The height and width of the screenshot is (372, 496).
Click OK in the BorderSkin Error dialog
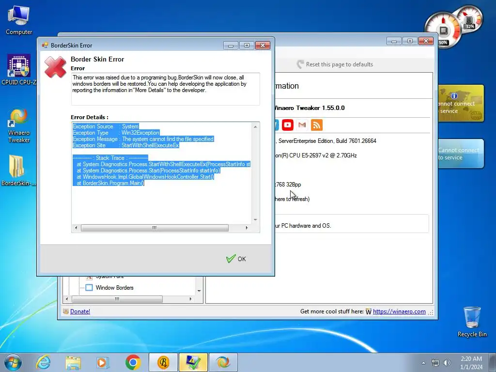pos(236,259)
